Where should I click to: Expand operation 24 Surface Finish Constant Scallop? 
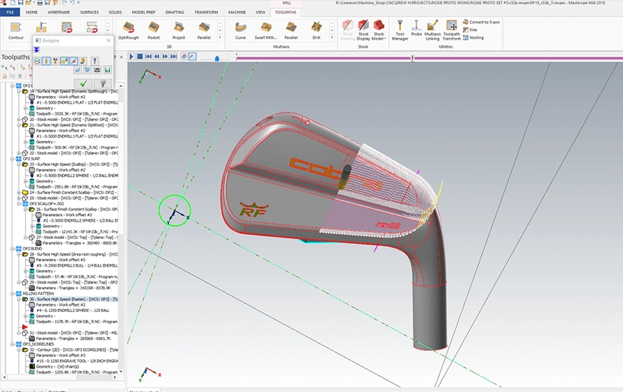[19, 192]
